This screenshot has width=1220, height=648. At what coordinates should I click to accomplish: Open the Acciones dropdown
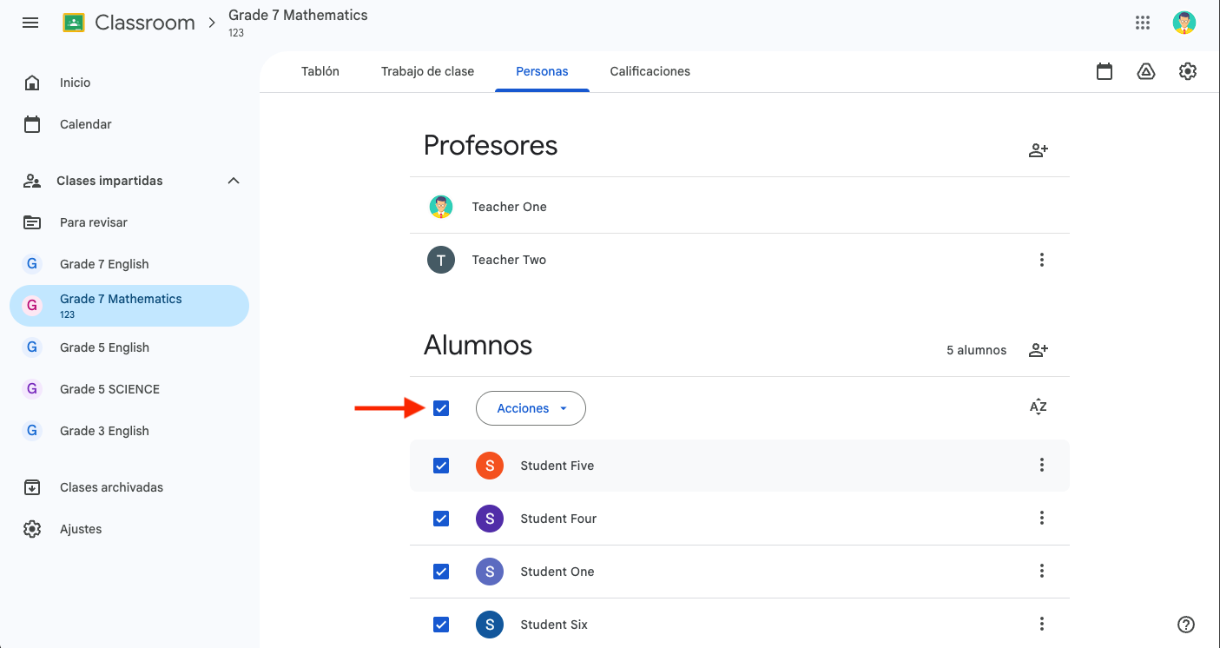pyautogui.click(x=531, y=408)
